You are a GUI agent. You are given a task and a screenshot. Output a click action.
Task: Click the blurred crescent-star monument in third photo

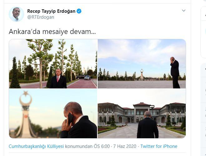(x=26, y=114)
